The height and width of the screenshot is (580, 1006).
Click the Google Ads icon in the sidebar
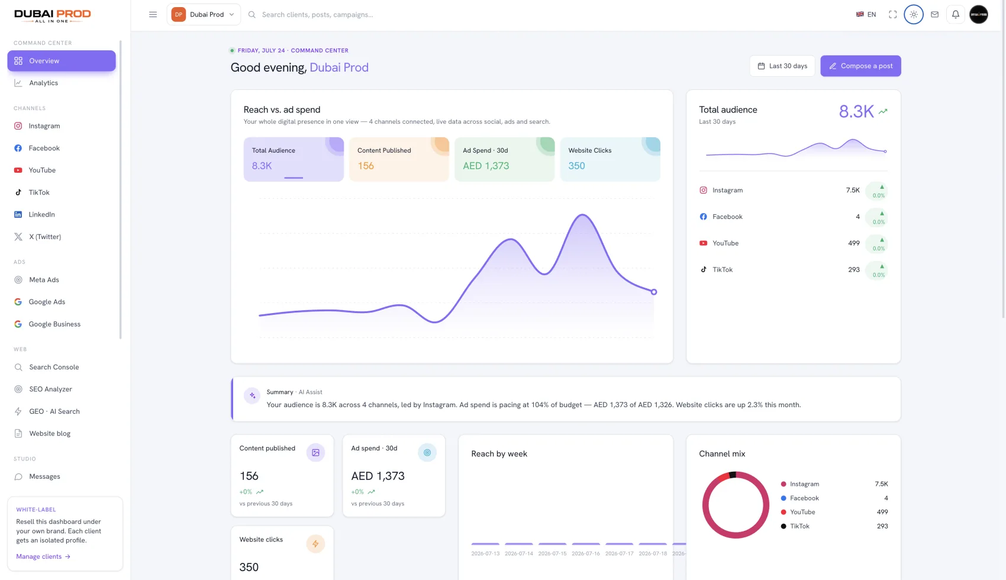point(18,302)
